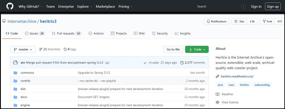Click the heritrix topic tag
Viewport: 285px width, 109px height.
point(244,85)
